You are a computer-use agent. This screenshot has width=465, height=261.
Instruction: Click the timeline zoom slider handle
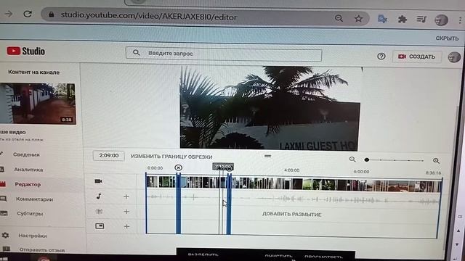(367, 159)
